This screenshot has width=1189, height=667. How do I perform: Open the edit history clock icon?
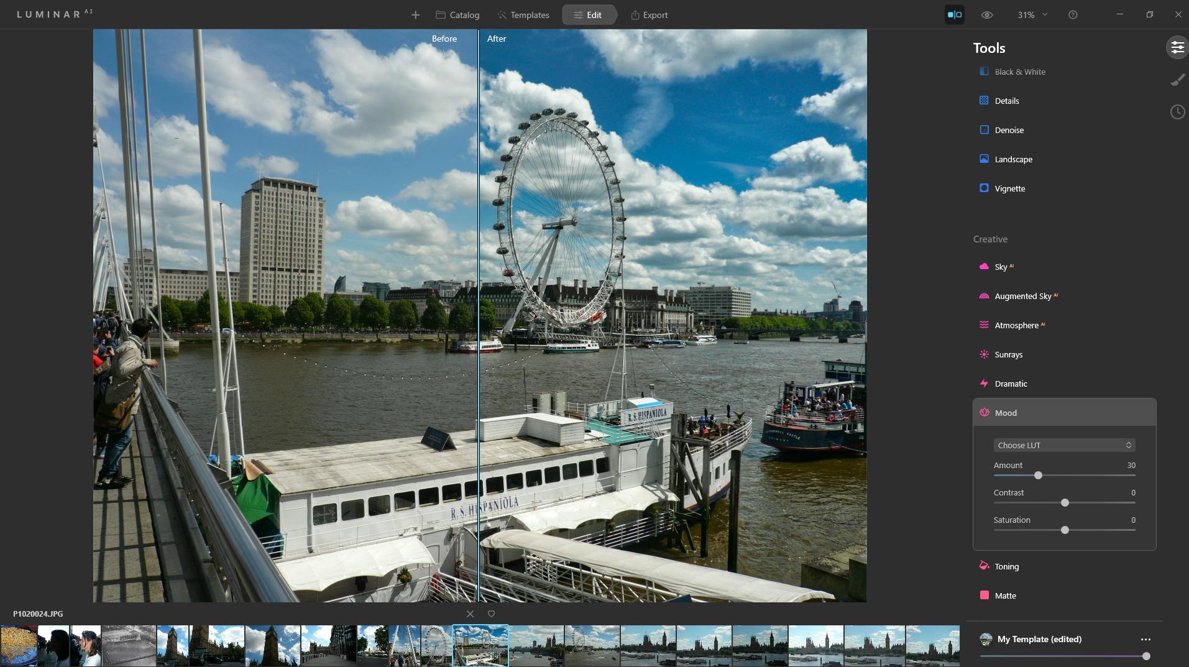click(1177, 112)
